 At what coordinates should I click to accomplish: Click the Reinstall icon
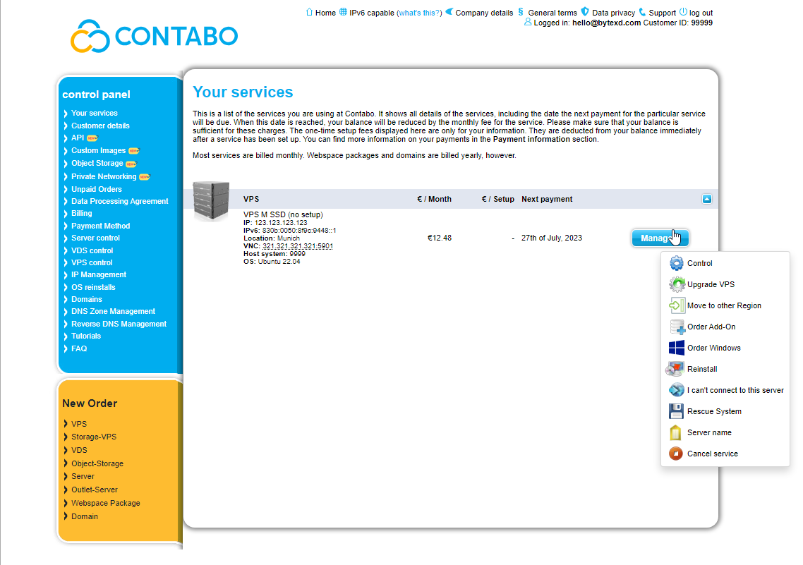tap(675, 369)
